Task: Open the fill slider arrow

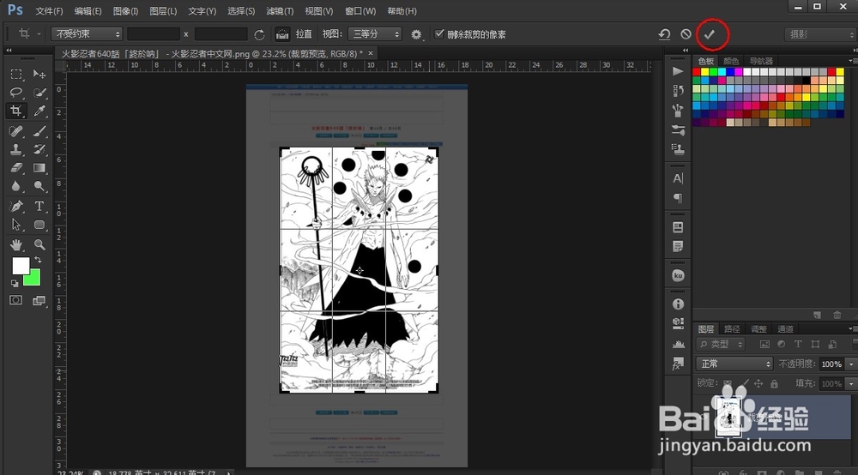Action: (851, 384)
